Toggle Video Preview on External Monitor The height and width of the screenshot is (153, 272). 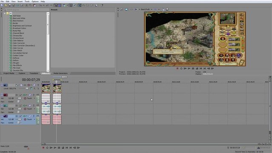[x=126, y=9]
